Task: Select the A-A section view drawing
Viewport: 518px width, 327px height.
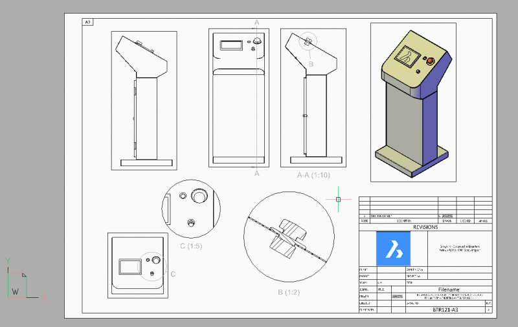Action: pos(313,98)
